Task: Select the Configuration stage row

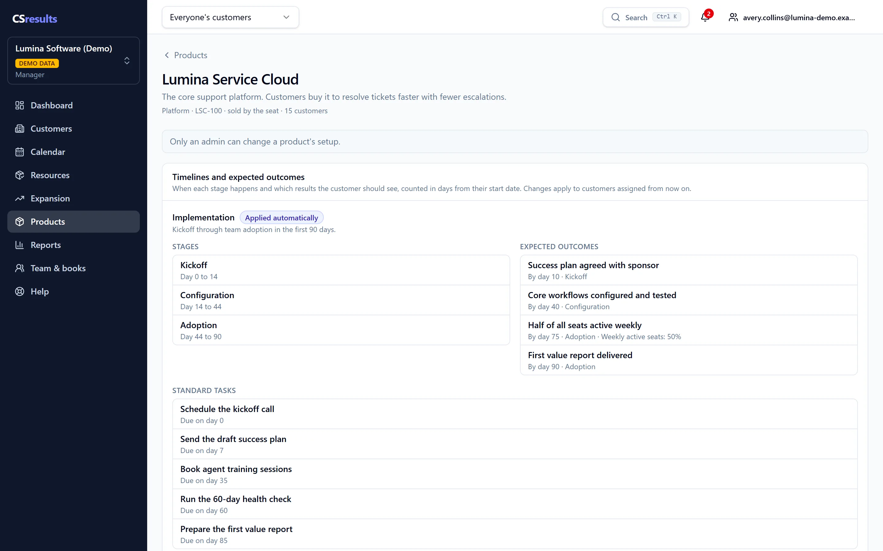Action: click(x=341, y=300)
